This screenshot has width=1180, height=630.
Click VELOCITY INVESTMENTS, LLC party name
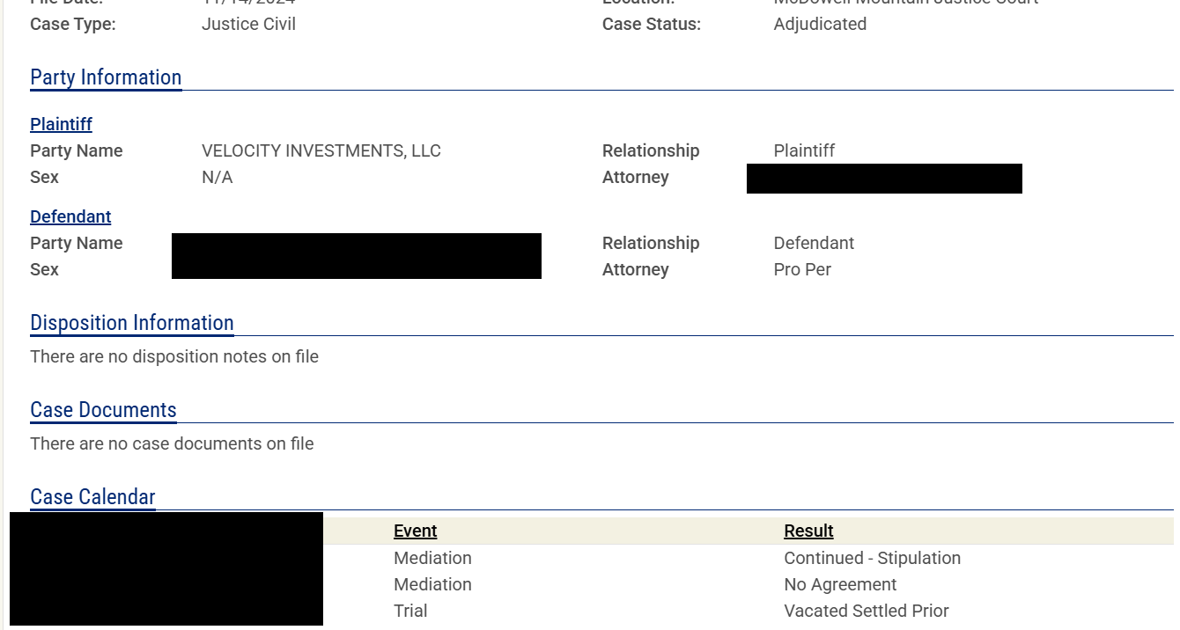(321, 150)
